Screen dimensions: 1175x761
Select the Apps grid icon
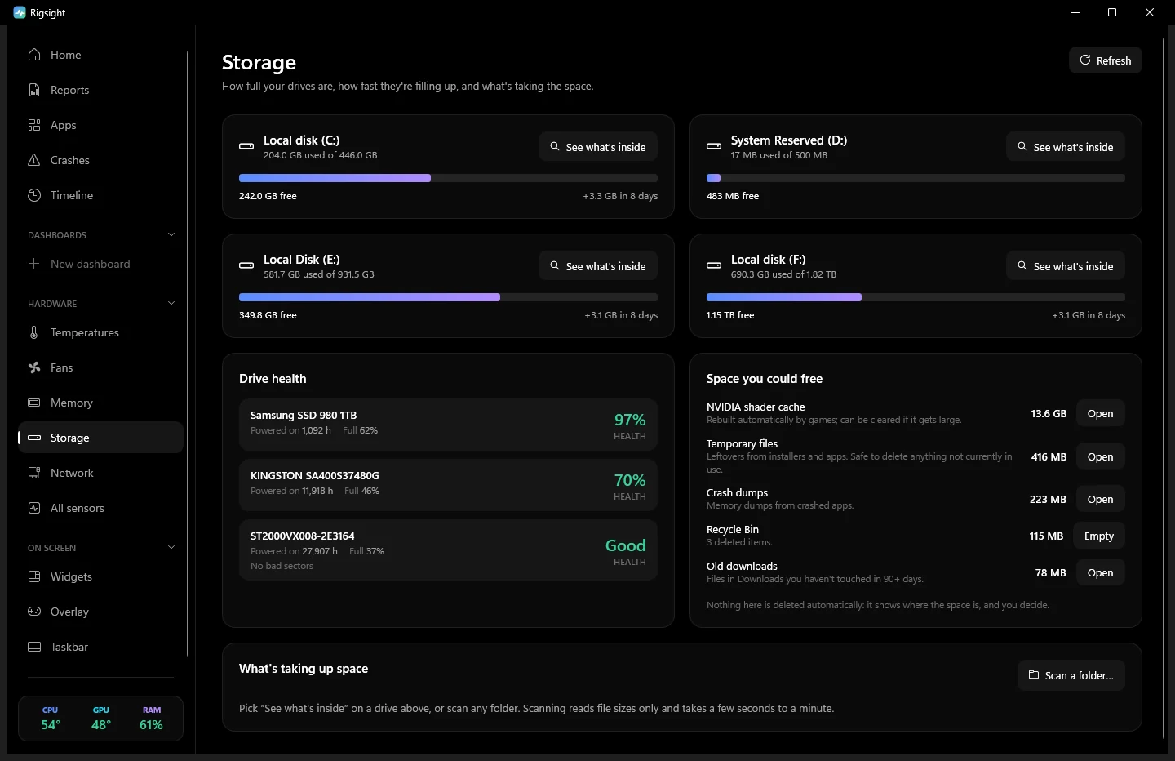[34, 125]
